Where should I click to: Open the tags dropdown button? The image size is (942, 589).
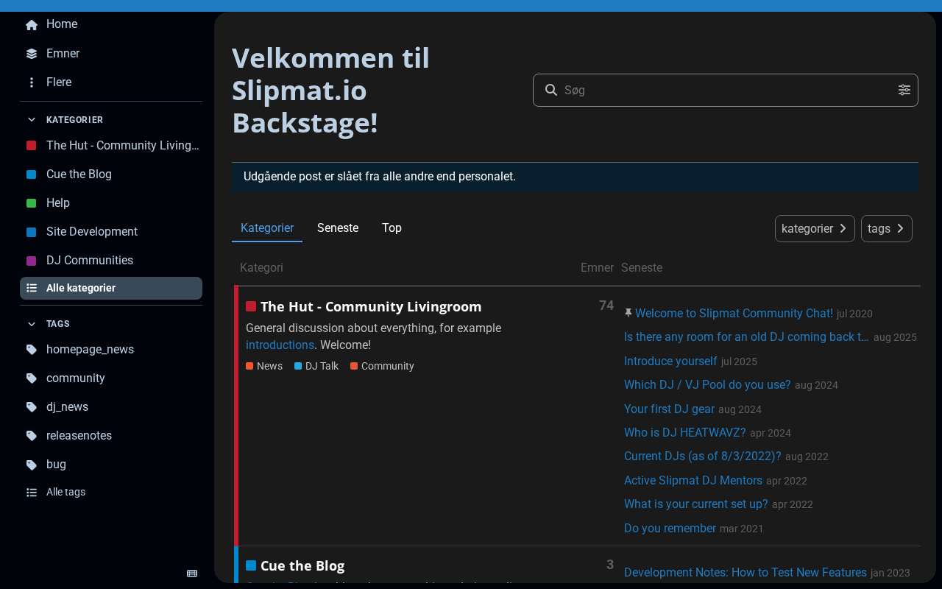[x=887, y=229]
